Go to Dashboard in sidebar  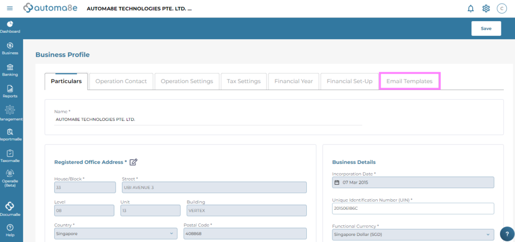[10, 27]
